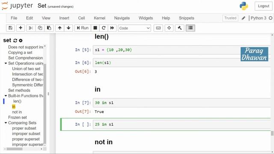The width and height of the screenshot is (274, 154).
Task: Open the Edit menu
Action: [30, 18]
